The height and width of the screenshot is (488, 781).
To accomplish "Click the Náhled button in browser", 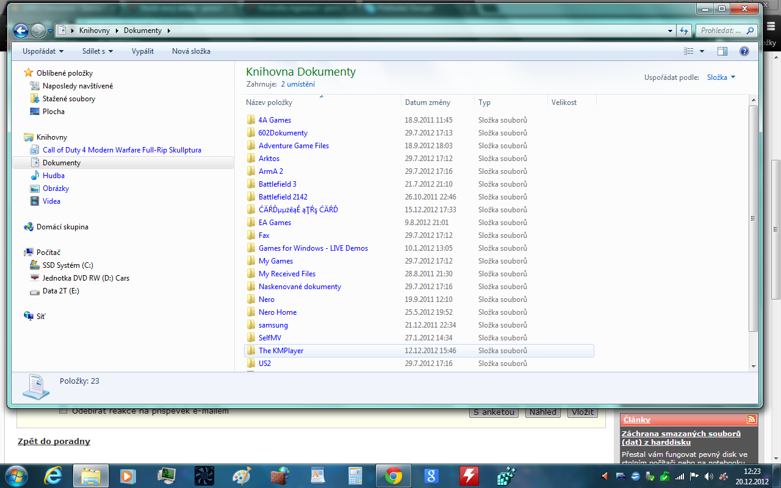I will (x=543, y=412).
